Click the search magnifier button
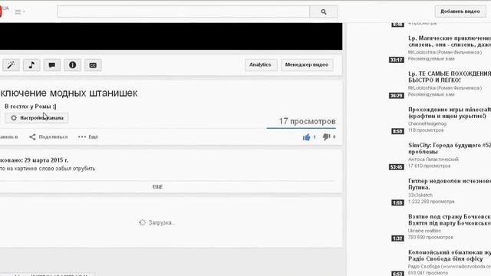Image resolution: width=491 pixels, height=276 pixels. 324,12
